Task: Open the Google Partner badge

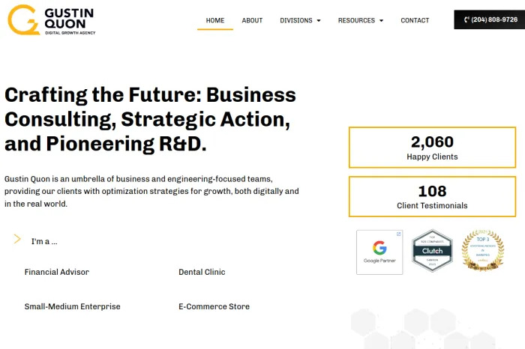Action: (x=379, y=252)
